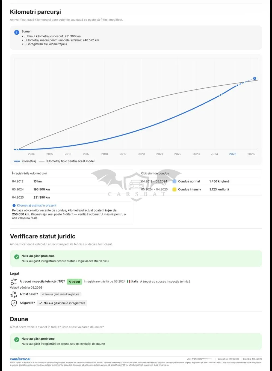Click the recycle icon next to A fost casat
The height and width of the screenshot is (371, 272).
14,294
